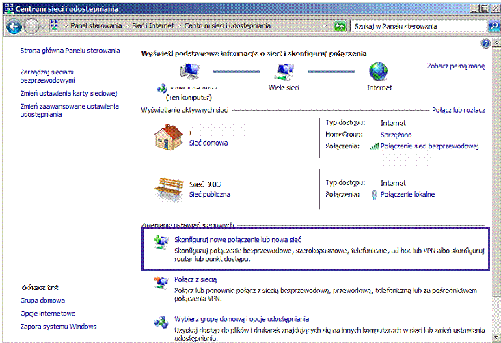This screenshot has width=501, height=343.
Task: Open Połączenie lokalne link
Action: point(407,194)
